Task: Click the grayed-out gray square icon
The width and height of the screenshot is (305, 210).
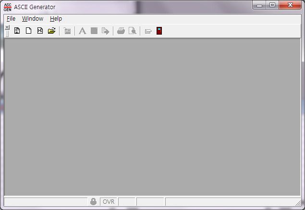Action: tap(94, 31)
